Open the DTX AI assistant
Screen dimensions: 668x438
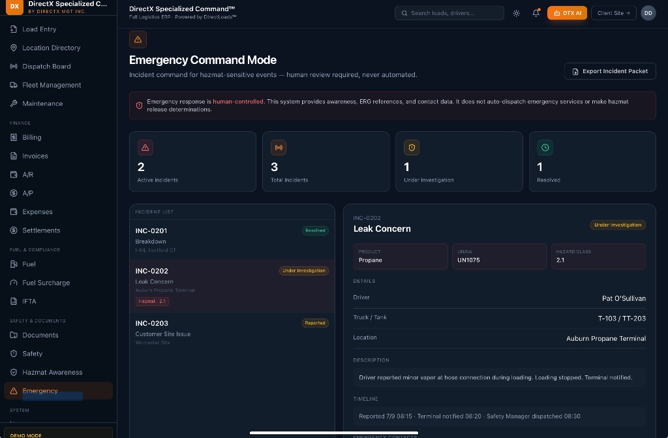click(567, 13)
